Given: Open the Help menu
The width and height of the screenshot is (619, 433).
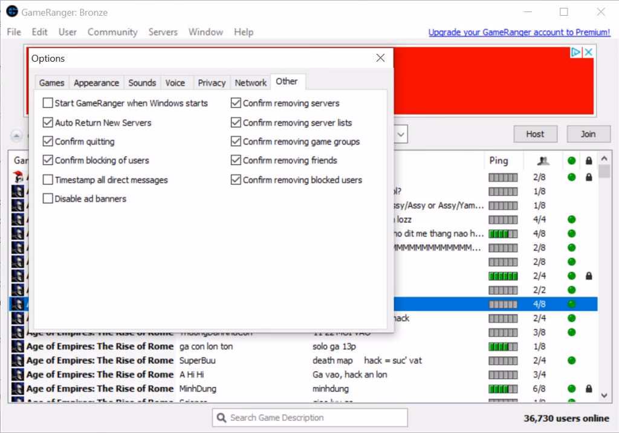Looking at the screenshot, I should [244, 32].
